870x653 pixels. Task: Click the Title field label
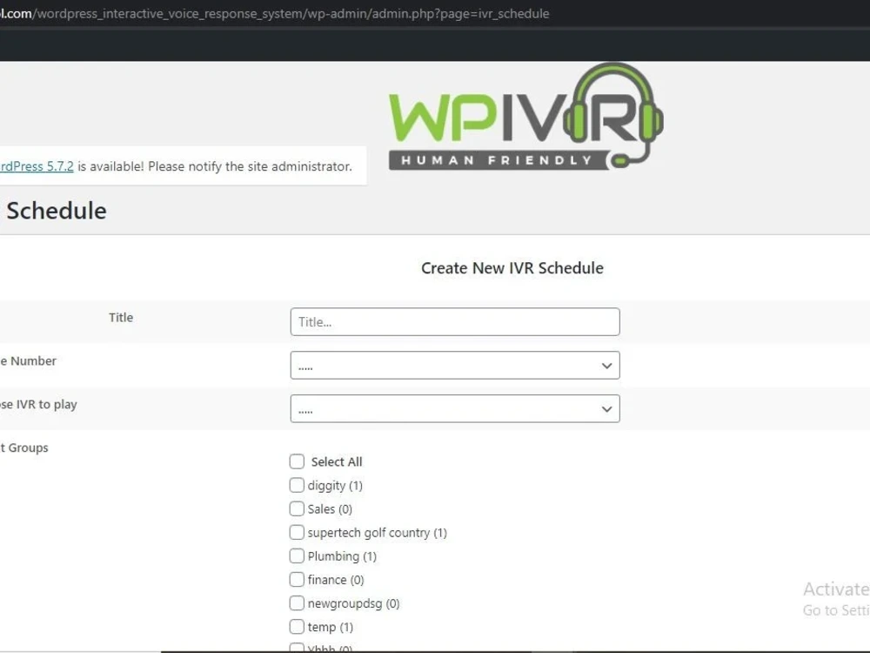tap(121, 318)
